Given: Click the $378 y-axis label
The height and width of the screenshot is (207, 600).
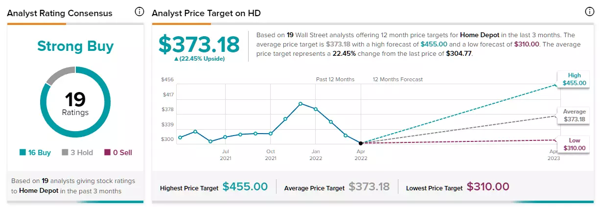Looking at the screenshot, I should pos(168,110).
